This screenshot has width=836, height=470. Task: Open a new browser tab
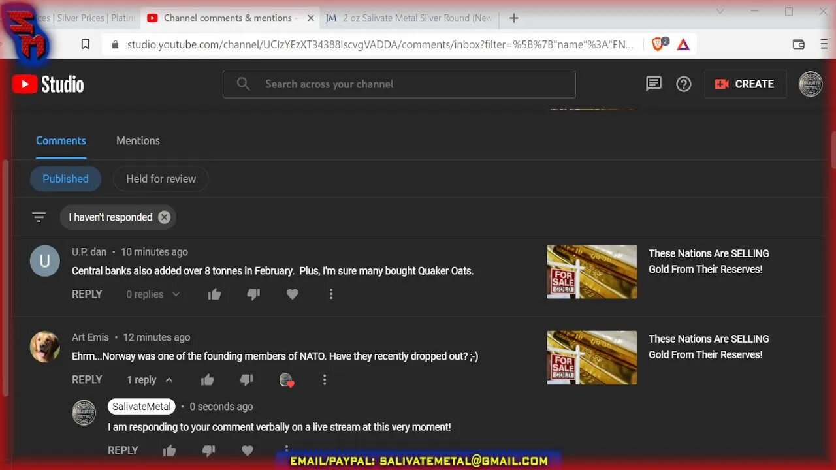(x=514, y=18)
